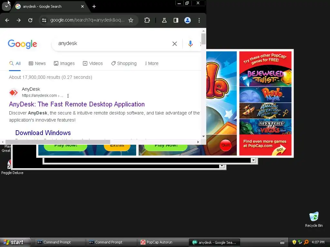Switch to anydesk Google Search taskbar button
330x247 pixels.
(214, 242)
